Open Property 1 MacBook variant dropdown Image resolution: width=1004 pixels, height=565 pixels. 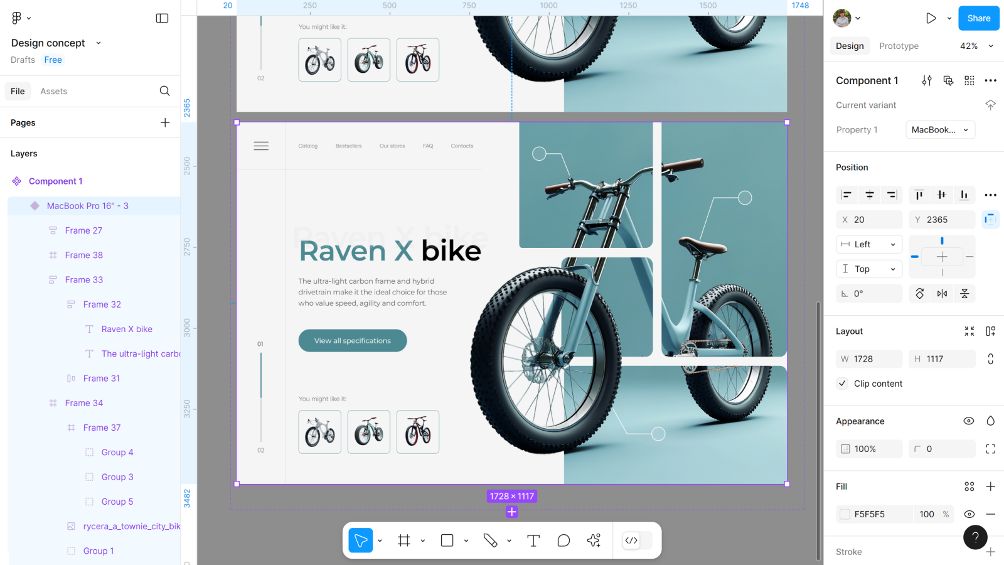[x=940, y=130]
